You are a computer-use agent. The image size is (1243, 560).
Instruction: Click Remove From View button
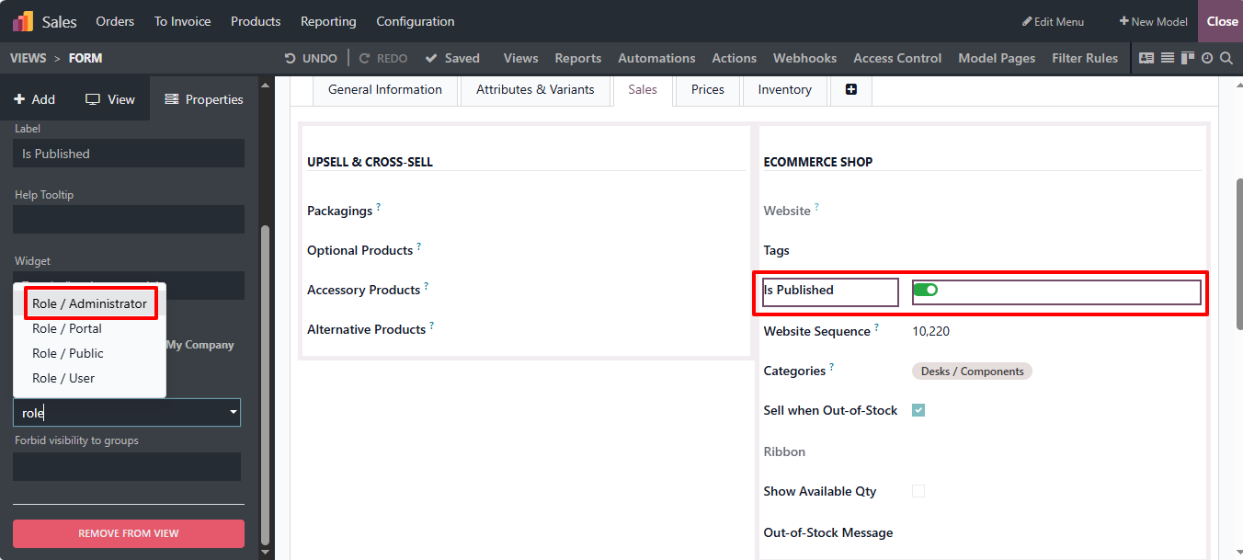tap(129, 533)
